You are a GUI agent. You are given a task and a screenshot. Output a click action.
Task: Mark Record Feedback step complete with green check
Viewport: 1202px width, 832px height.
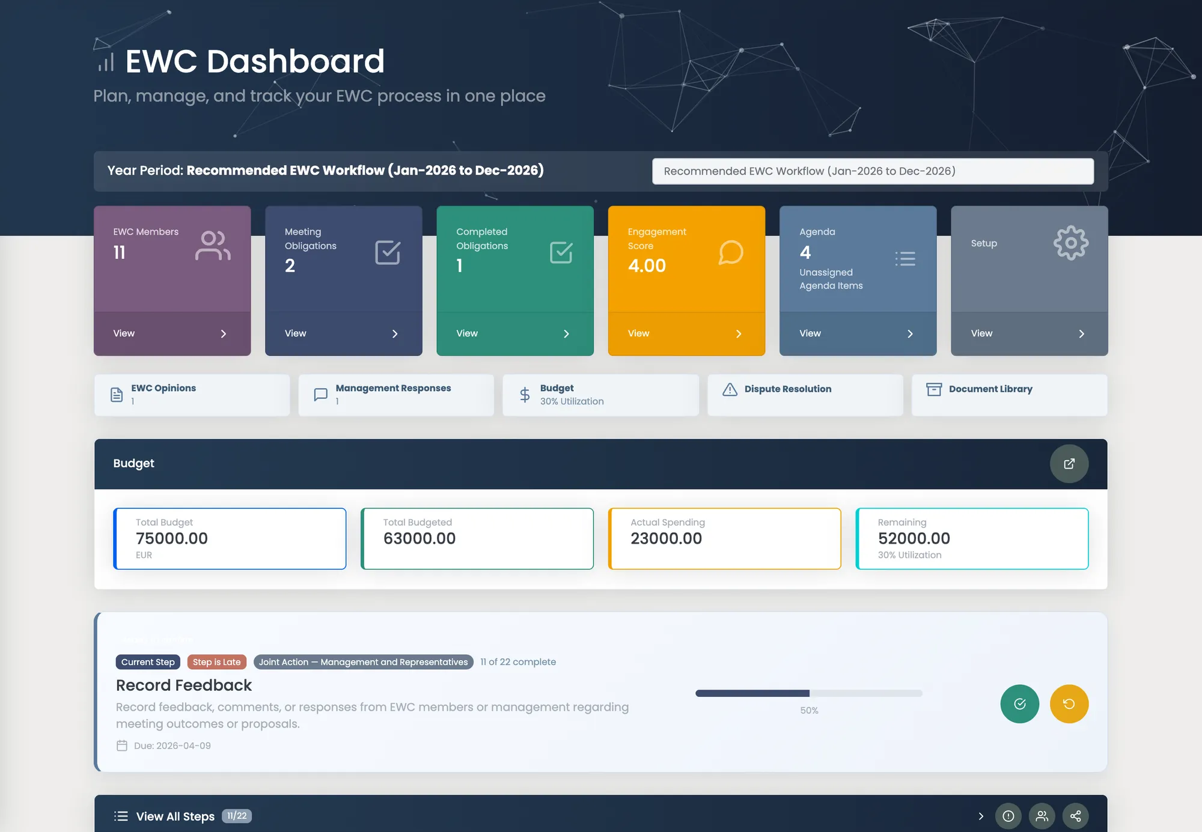(x=1020, y=704)
